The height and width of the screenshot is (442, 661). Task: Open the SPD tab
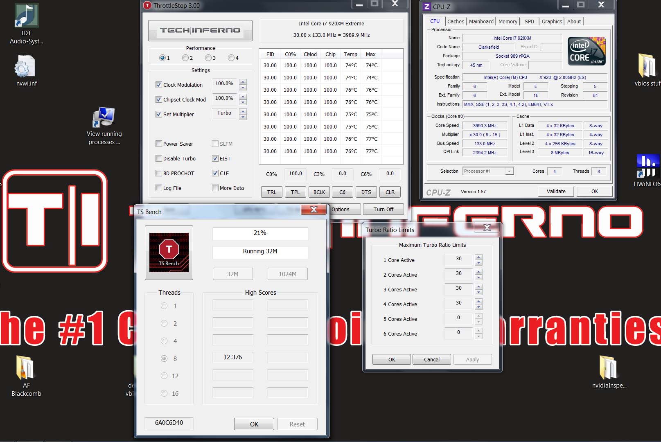[529, 21]
